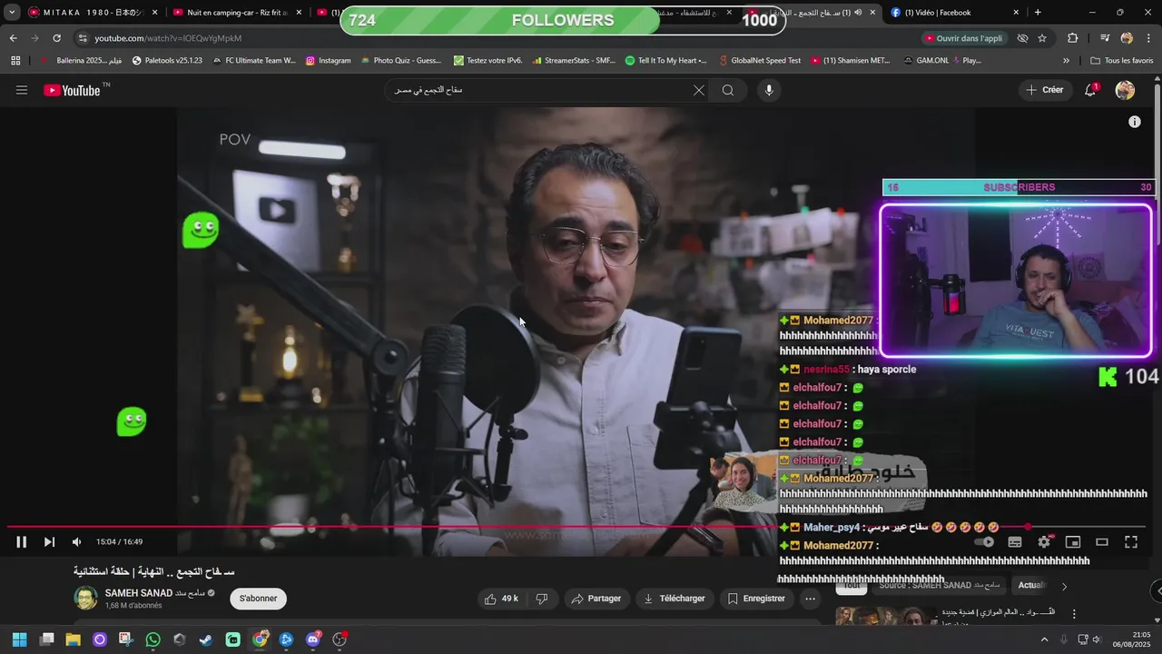Open the Tous les favoris folder

click(x=1121, y=61)
